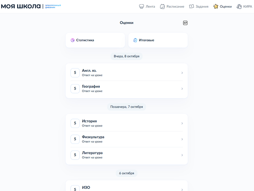The image size is (254, 191).
Task: Click the Литература subject name
Action: [92, 153]
